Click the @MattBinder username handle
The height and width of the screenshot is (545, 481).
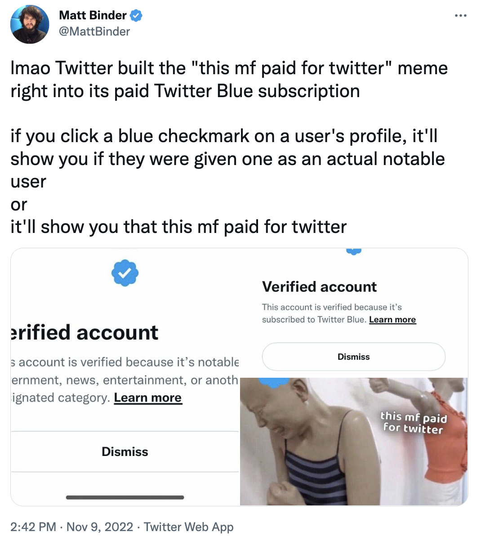click(94, 31)
